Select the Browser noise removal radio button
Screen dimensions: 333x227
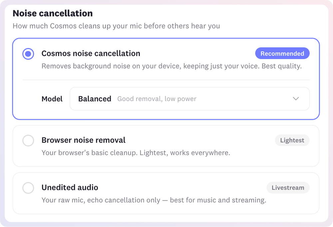coord(28,140)
